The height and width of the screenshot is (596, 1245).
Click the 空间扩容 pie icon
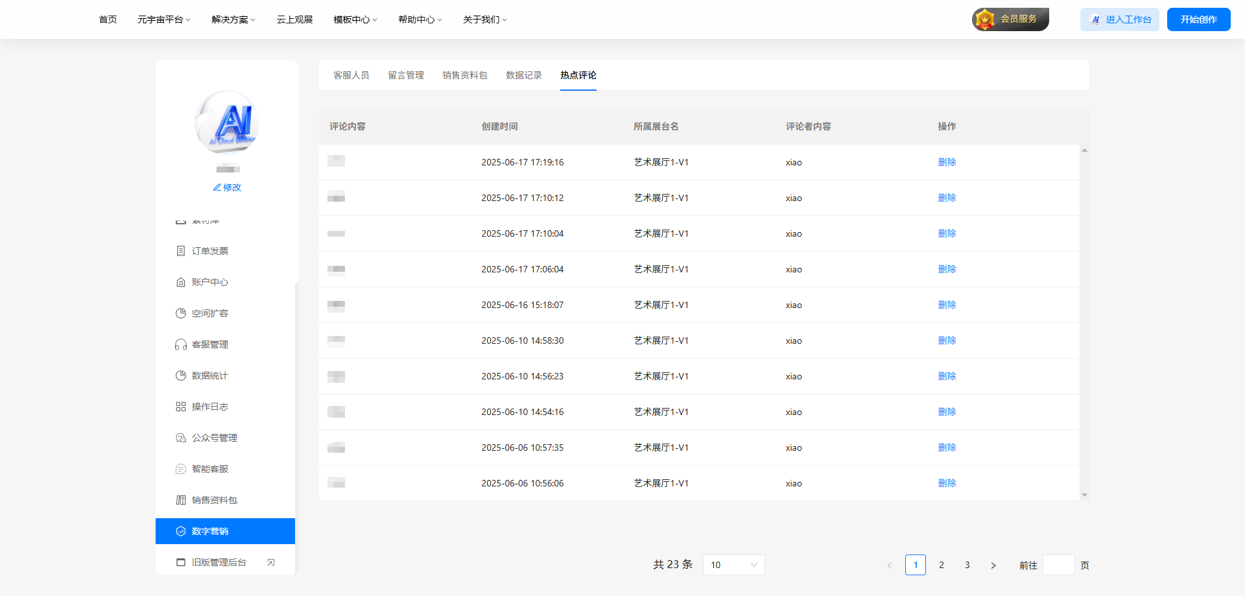(x=181, y=313)
